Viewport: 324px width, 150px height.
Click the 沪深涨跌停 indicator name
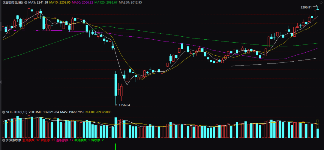(x=13, y=140)
